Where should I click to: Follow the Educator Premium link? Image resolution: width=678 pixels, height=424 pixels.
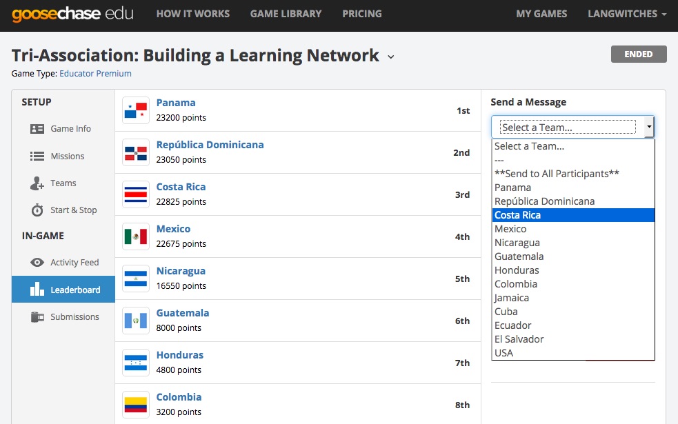(x=96, y=74)
